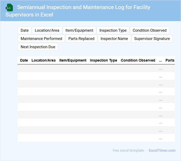Select the Location/Area tag chip

tap(47, 30)
